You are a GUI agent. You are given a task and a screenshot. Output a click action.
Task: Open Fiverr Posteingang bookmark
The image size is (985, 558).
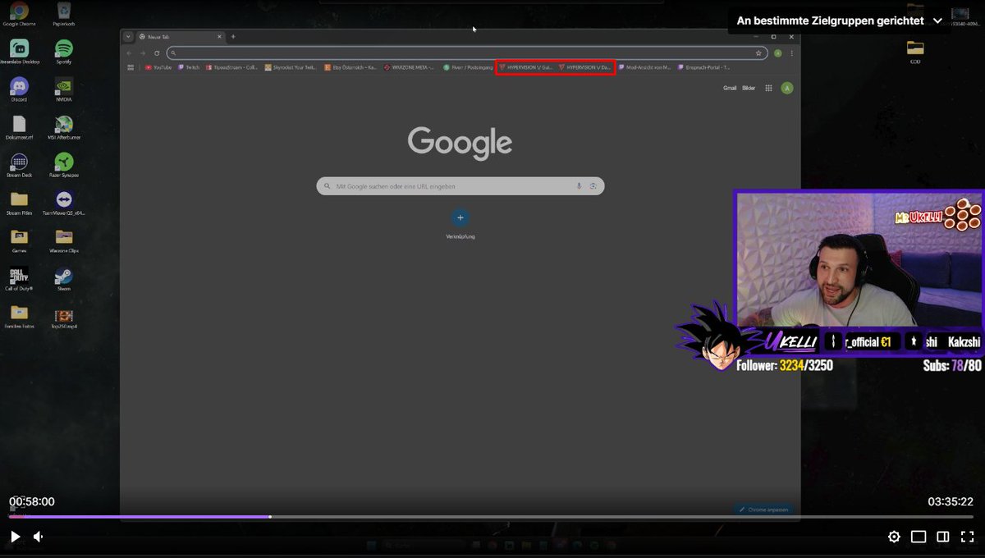[x=469, y=67]
